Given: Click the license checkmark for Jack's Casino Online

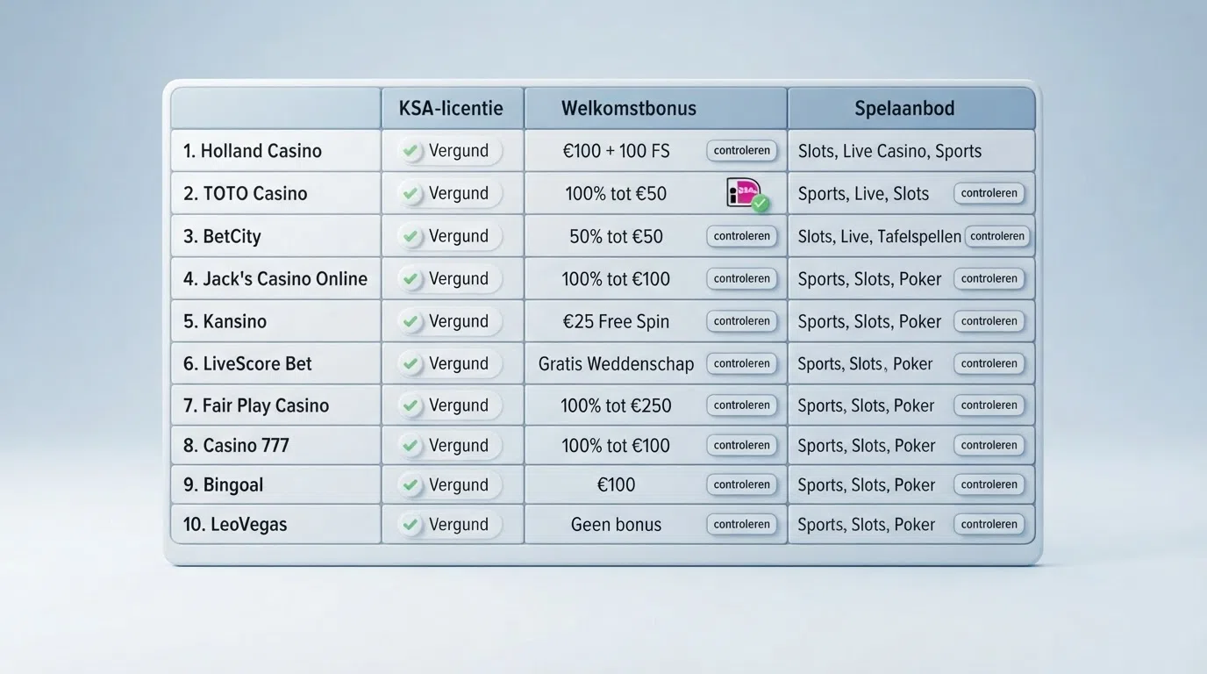Looking at the screenshot, I should tap(410, 279).
